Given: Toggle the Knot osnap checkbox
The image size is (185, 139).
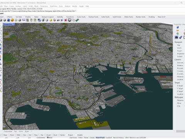Looking at the screenshot, I should [x=52, y=135].
